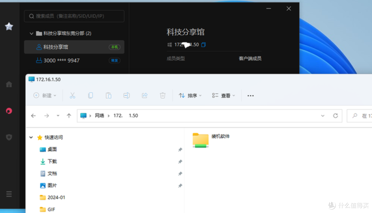Go up one folder level arrow
The width and height of the screenshot is (372, 213).
(69, 116)
